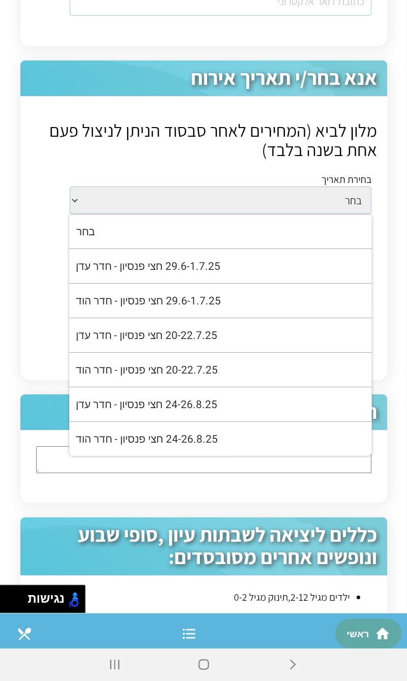Select 20-22.7.25 חדר עדן option

tap(220, 335)
